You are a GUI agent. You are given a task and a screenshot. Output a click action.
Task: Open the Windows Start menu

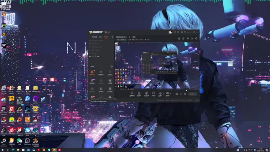pos(2,150)
